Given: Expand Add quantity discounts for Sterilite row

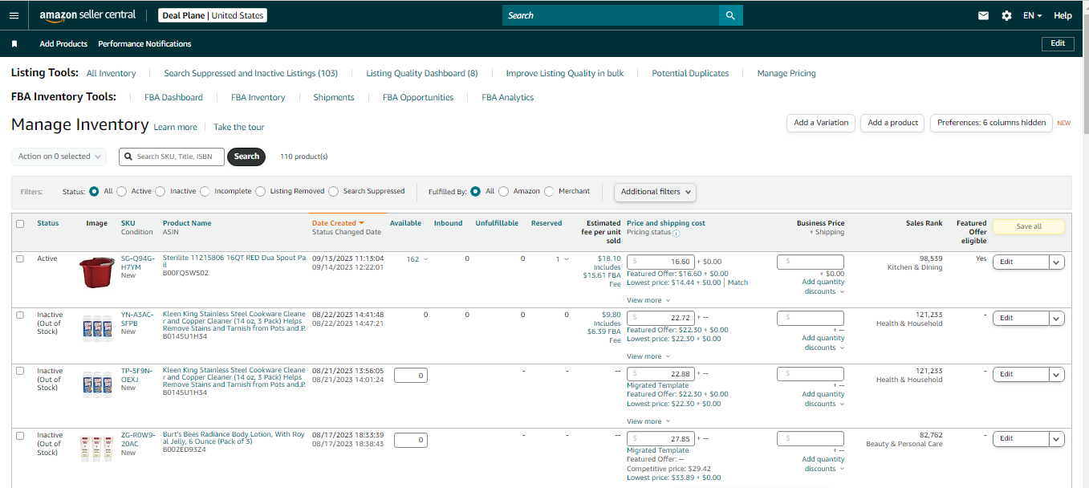Looking at the screenshot, I should tap(823, 287).
